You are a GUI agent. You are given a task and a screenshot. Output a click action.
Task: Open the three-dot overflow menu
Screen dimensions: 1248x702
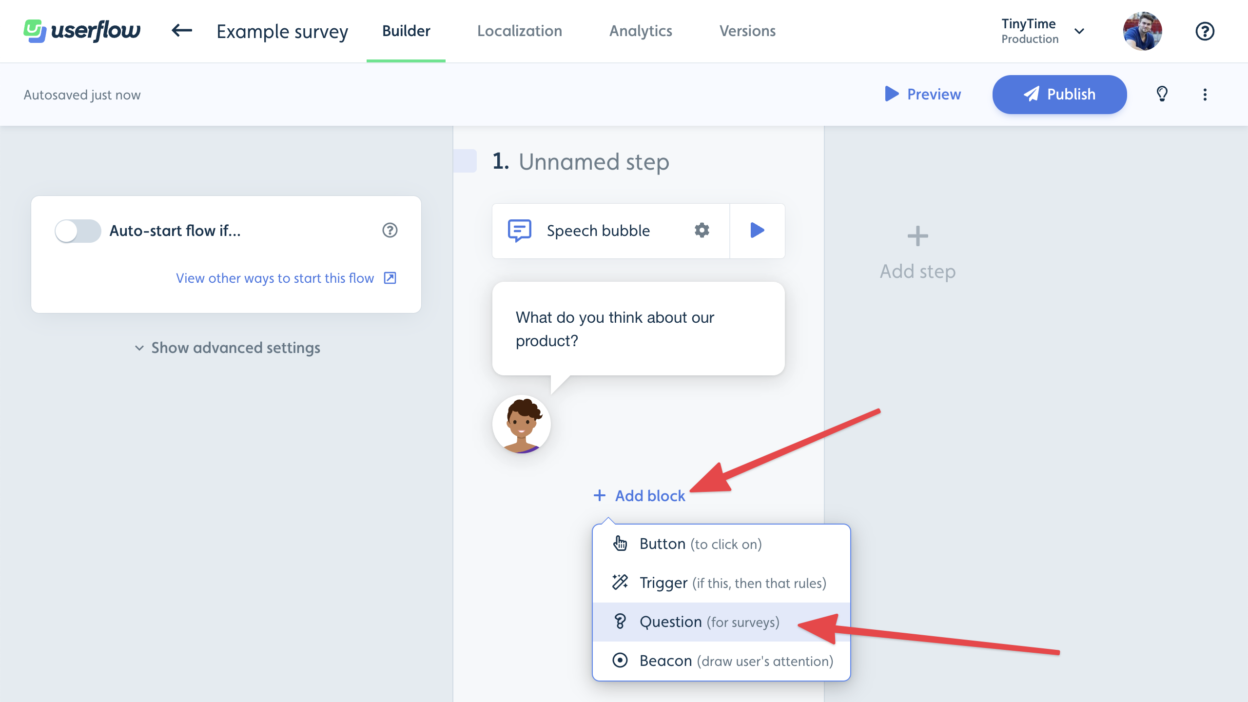(x=1205, y=94)
